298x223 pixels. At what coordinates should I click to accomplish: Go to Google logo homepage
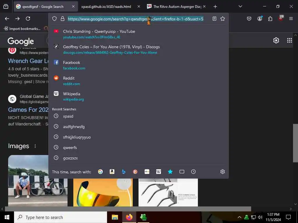tap(21, 41)
